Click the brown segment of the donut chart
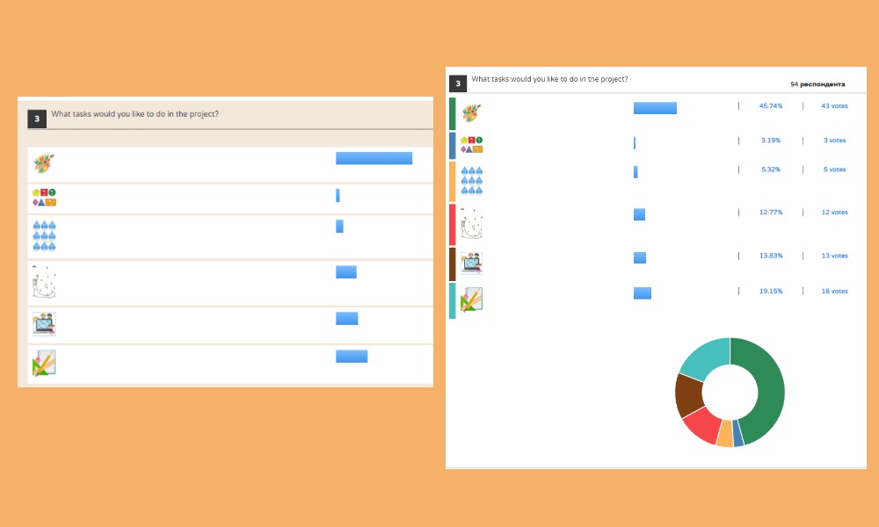 pyautogui.click(x=688, y=394)
